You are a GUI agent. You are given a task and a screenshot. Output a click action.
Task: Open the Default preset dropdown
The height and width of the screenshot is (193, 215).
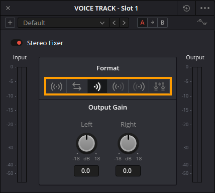[64, 23]
